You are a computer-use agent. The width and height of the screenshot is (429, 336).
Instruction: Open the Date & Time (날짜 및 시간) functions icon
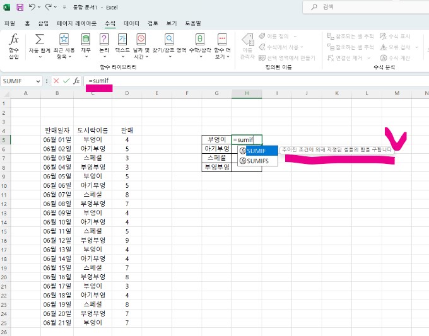141,39
